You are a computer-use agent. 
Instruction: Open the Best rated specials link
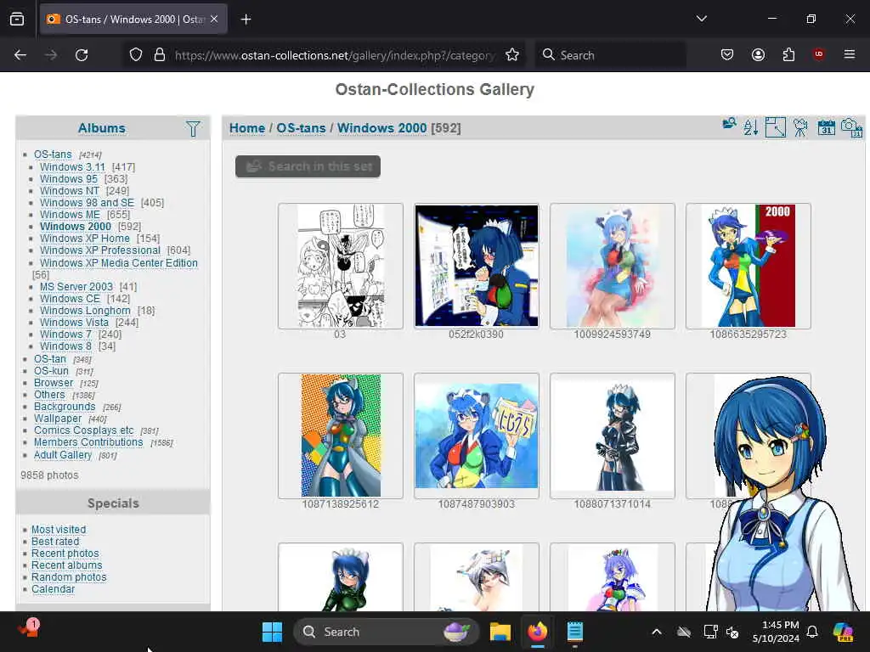(x=55, y=541)
